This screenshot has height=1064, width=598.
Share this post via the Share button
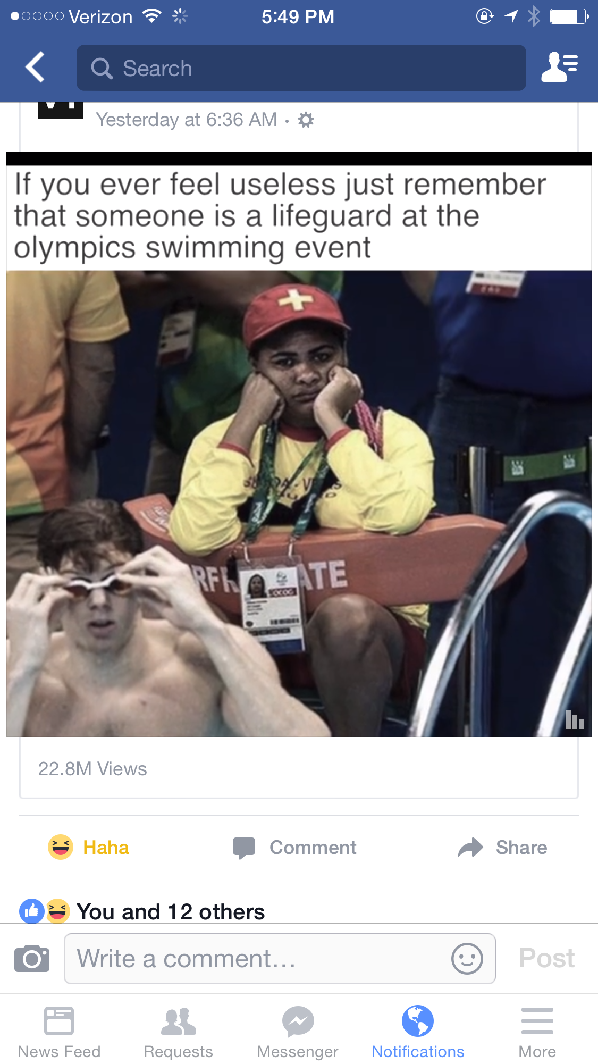point(502,847)
